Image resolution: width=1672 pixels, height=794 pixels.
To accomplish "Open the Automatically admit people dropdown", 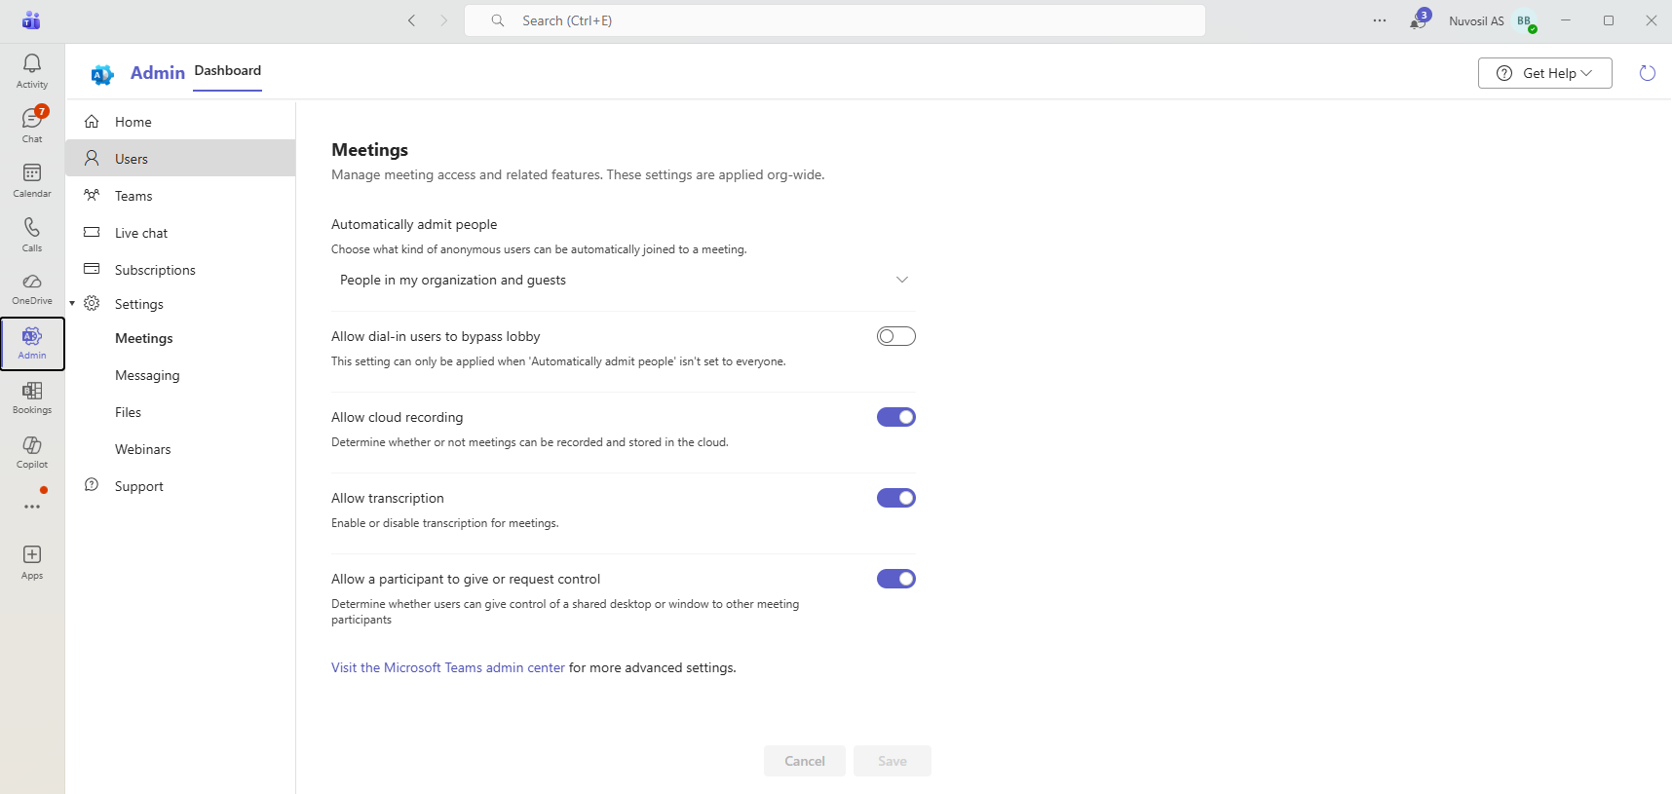I will click(x=624, y=280).
